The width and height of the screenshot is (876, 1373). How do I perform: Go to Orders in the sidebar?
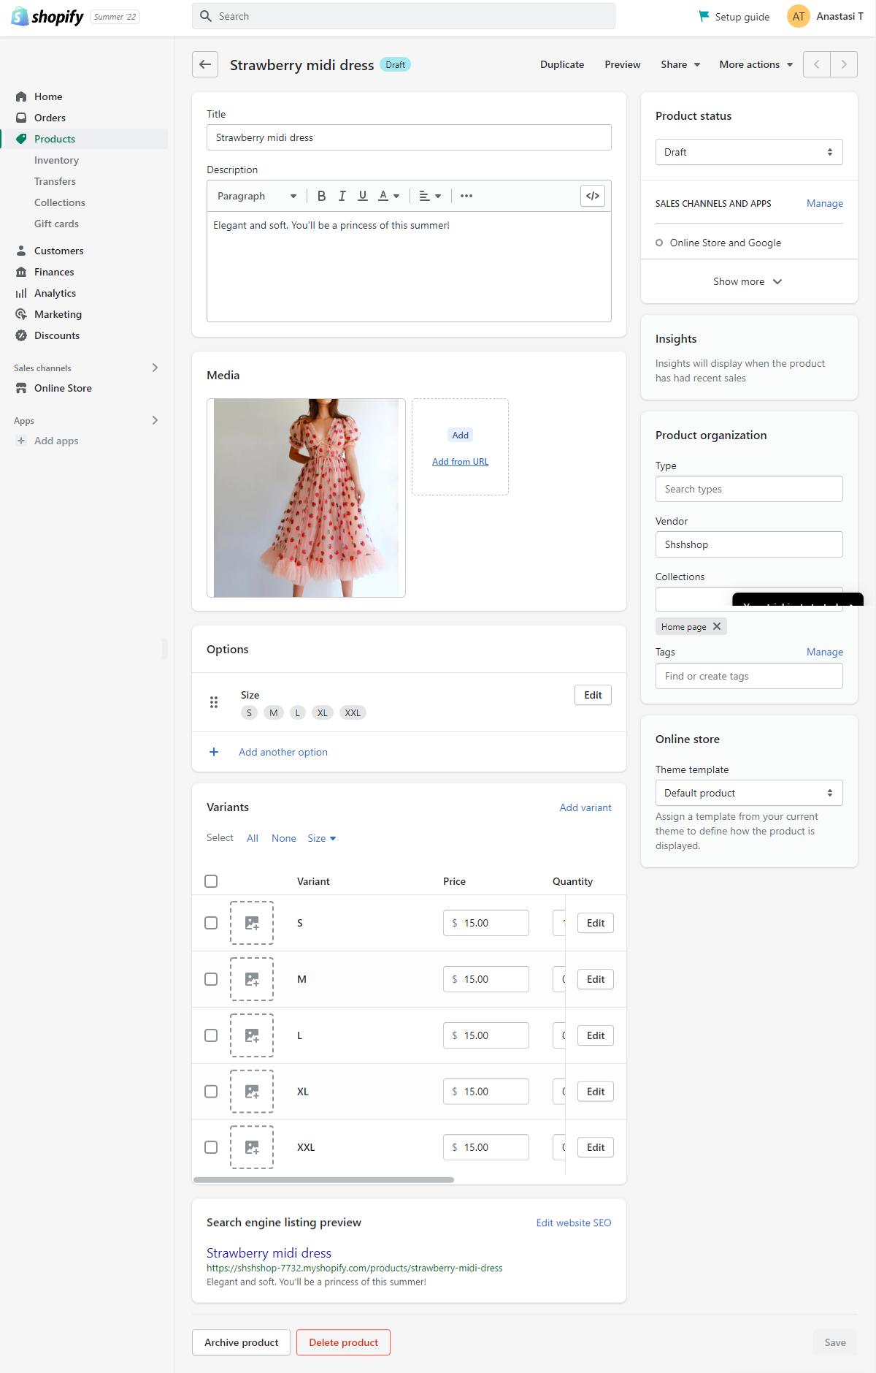click(x=50, y=118)
